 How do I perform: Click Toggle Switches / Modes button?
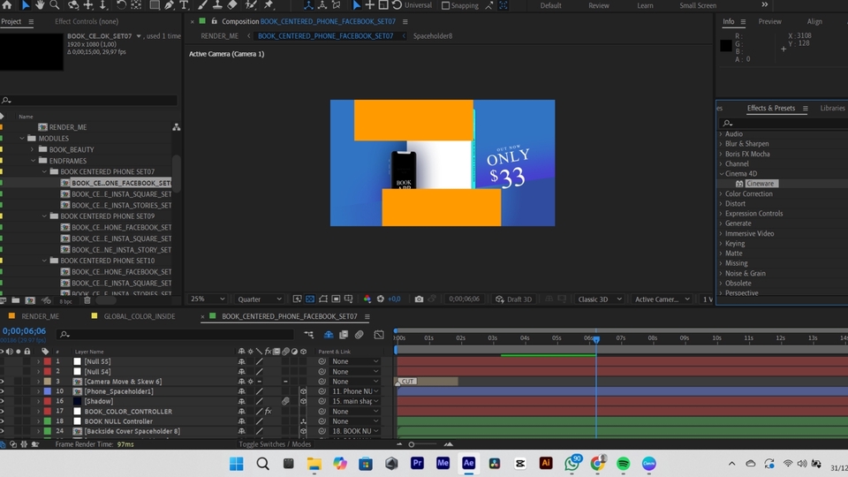coord(275,444)
